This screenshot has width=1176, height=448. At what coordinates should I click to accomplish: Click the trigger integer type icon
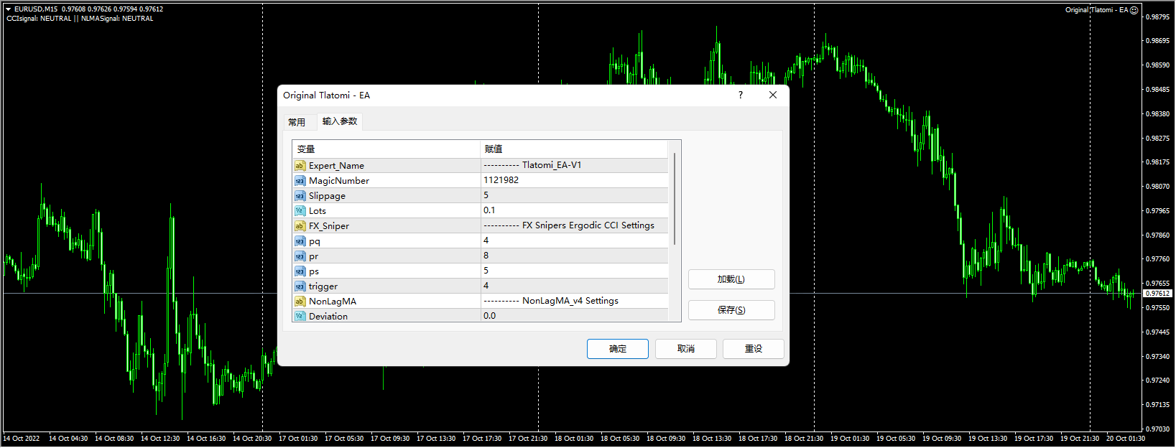(300, 286)
